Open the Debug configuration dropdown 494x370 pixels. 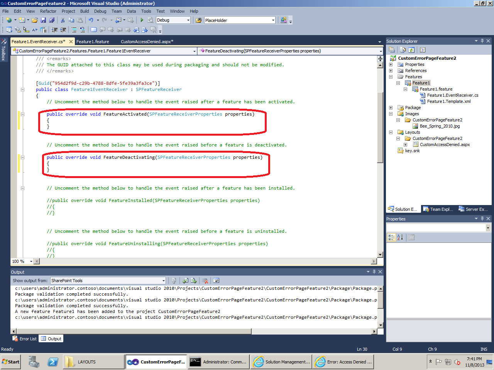[x=188, y=20]
